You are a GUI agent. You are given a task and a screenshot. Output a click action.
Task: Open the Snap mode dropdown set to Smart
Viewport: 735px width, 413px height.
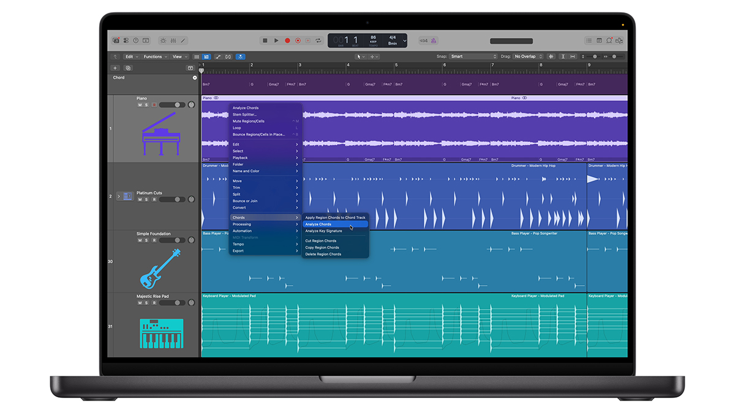(473, 56)
